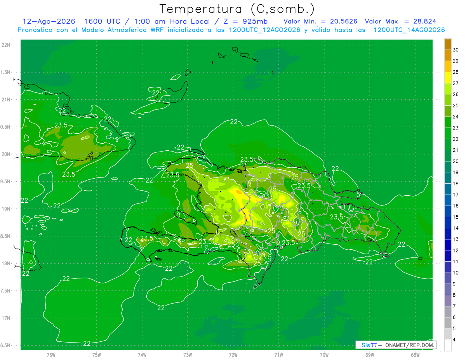Select the 12-Ago-2026 date in the header
The width and height of the screenshot is (466, 360).
pyautogui.click(x=49, y=21)
